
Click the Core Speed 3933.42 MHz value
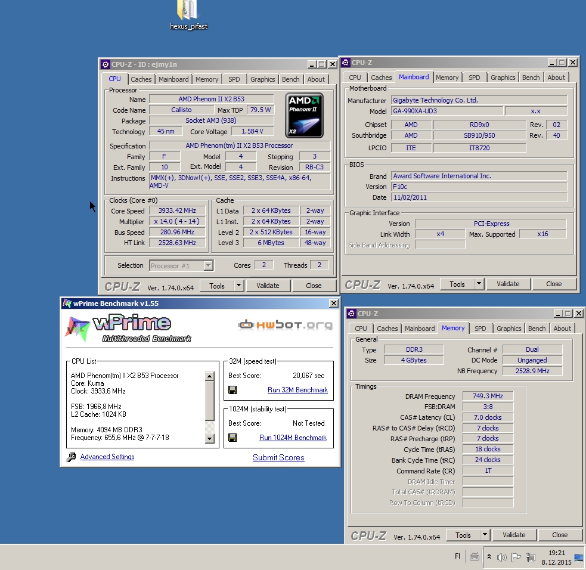tap(177, 211)
